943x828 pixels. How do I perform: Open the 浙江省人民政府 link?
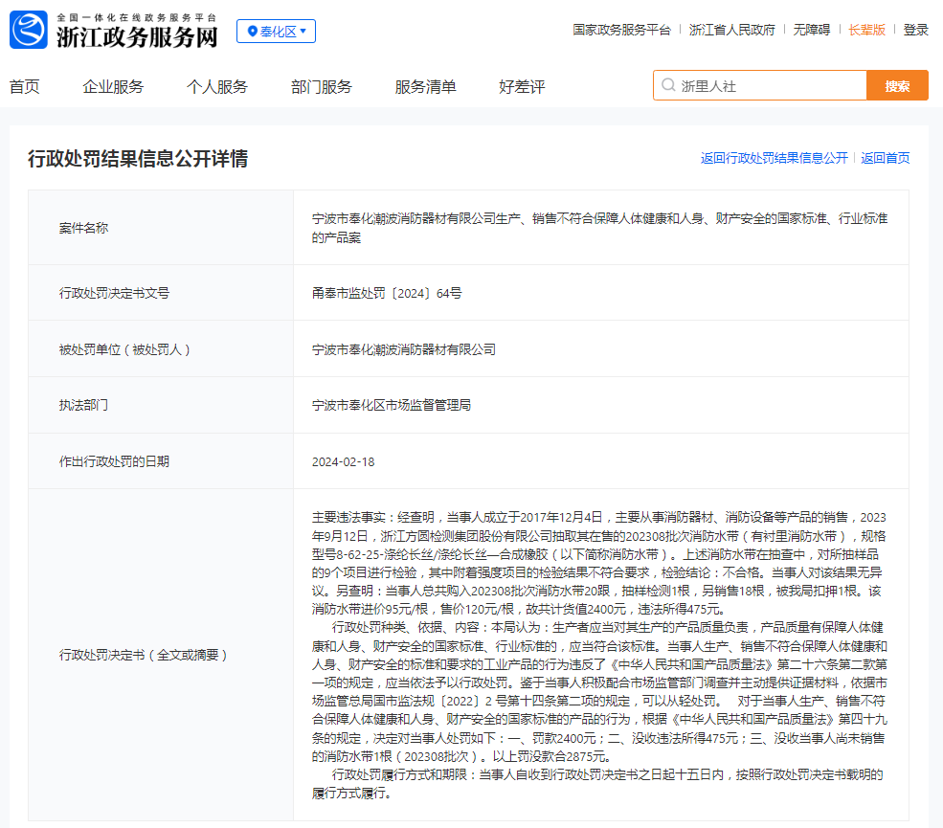coord(732,30)
